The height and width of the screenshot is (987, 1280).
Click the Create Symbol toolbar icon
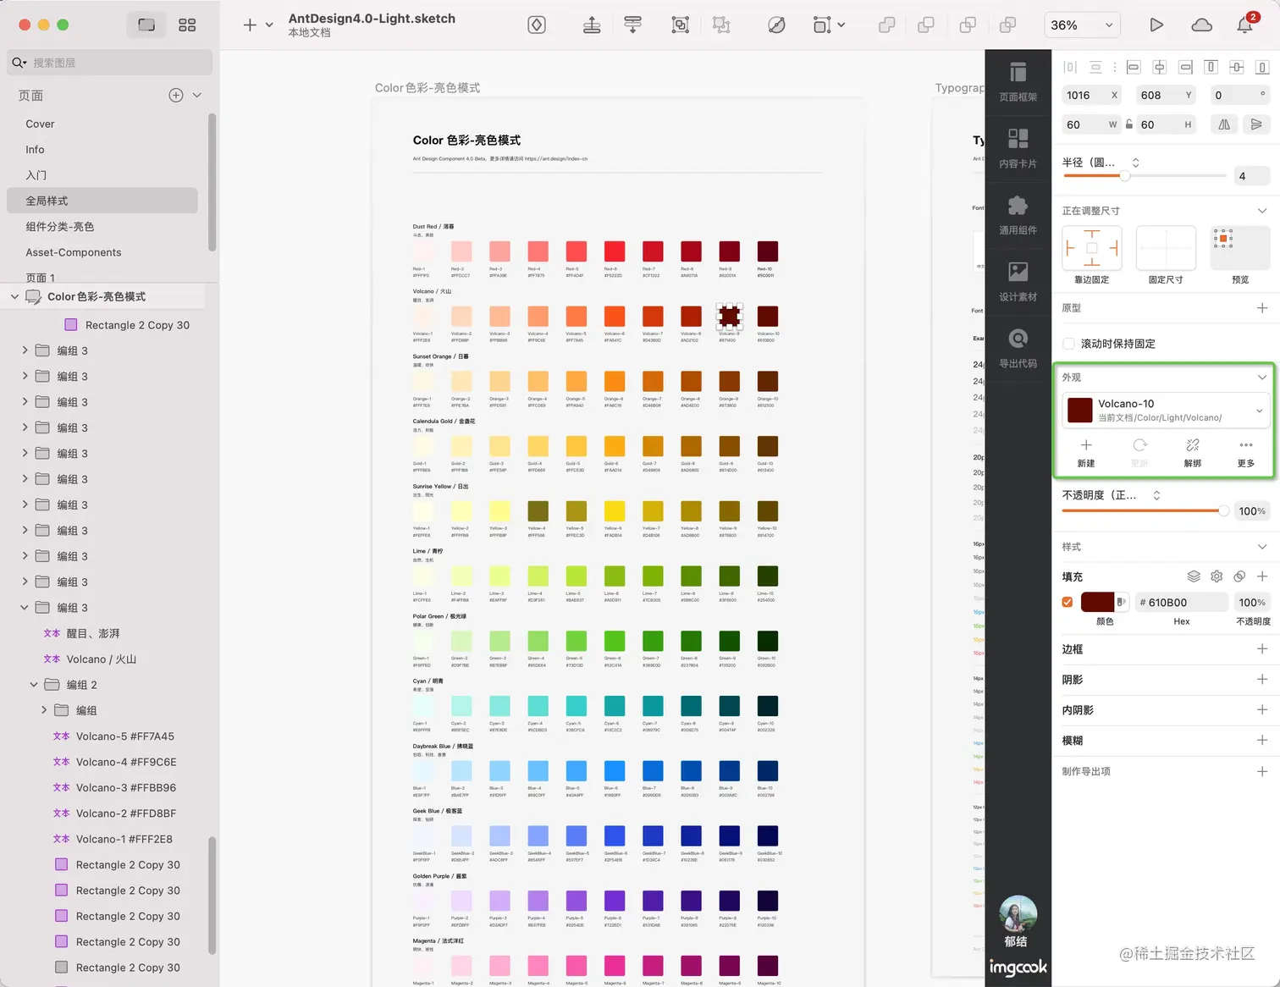coord(537,25)
